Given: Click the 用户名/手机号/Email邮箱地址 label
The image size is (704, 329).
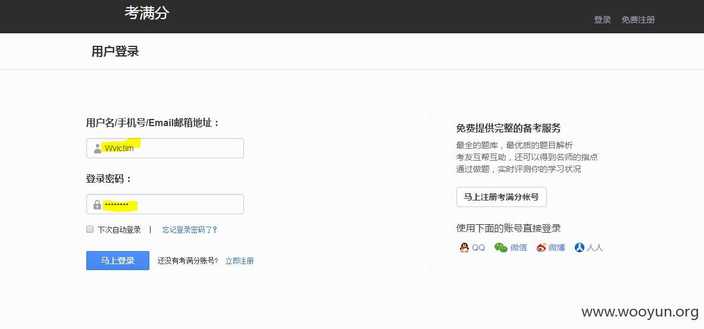Looking at the screenshot, I should pos(153,123).
